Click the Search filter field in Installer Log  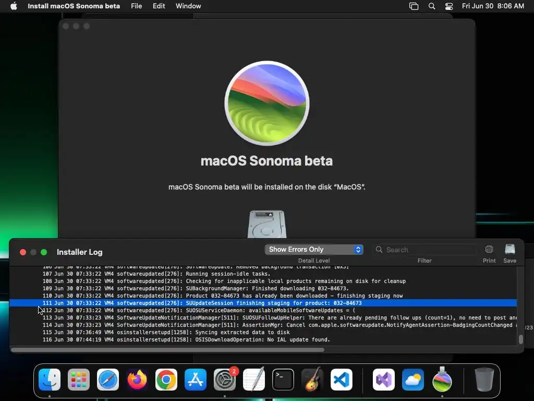pyautogui.click(x=424, y=250)
